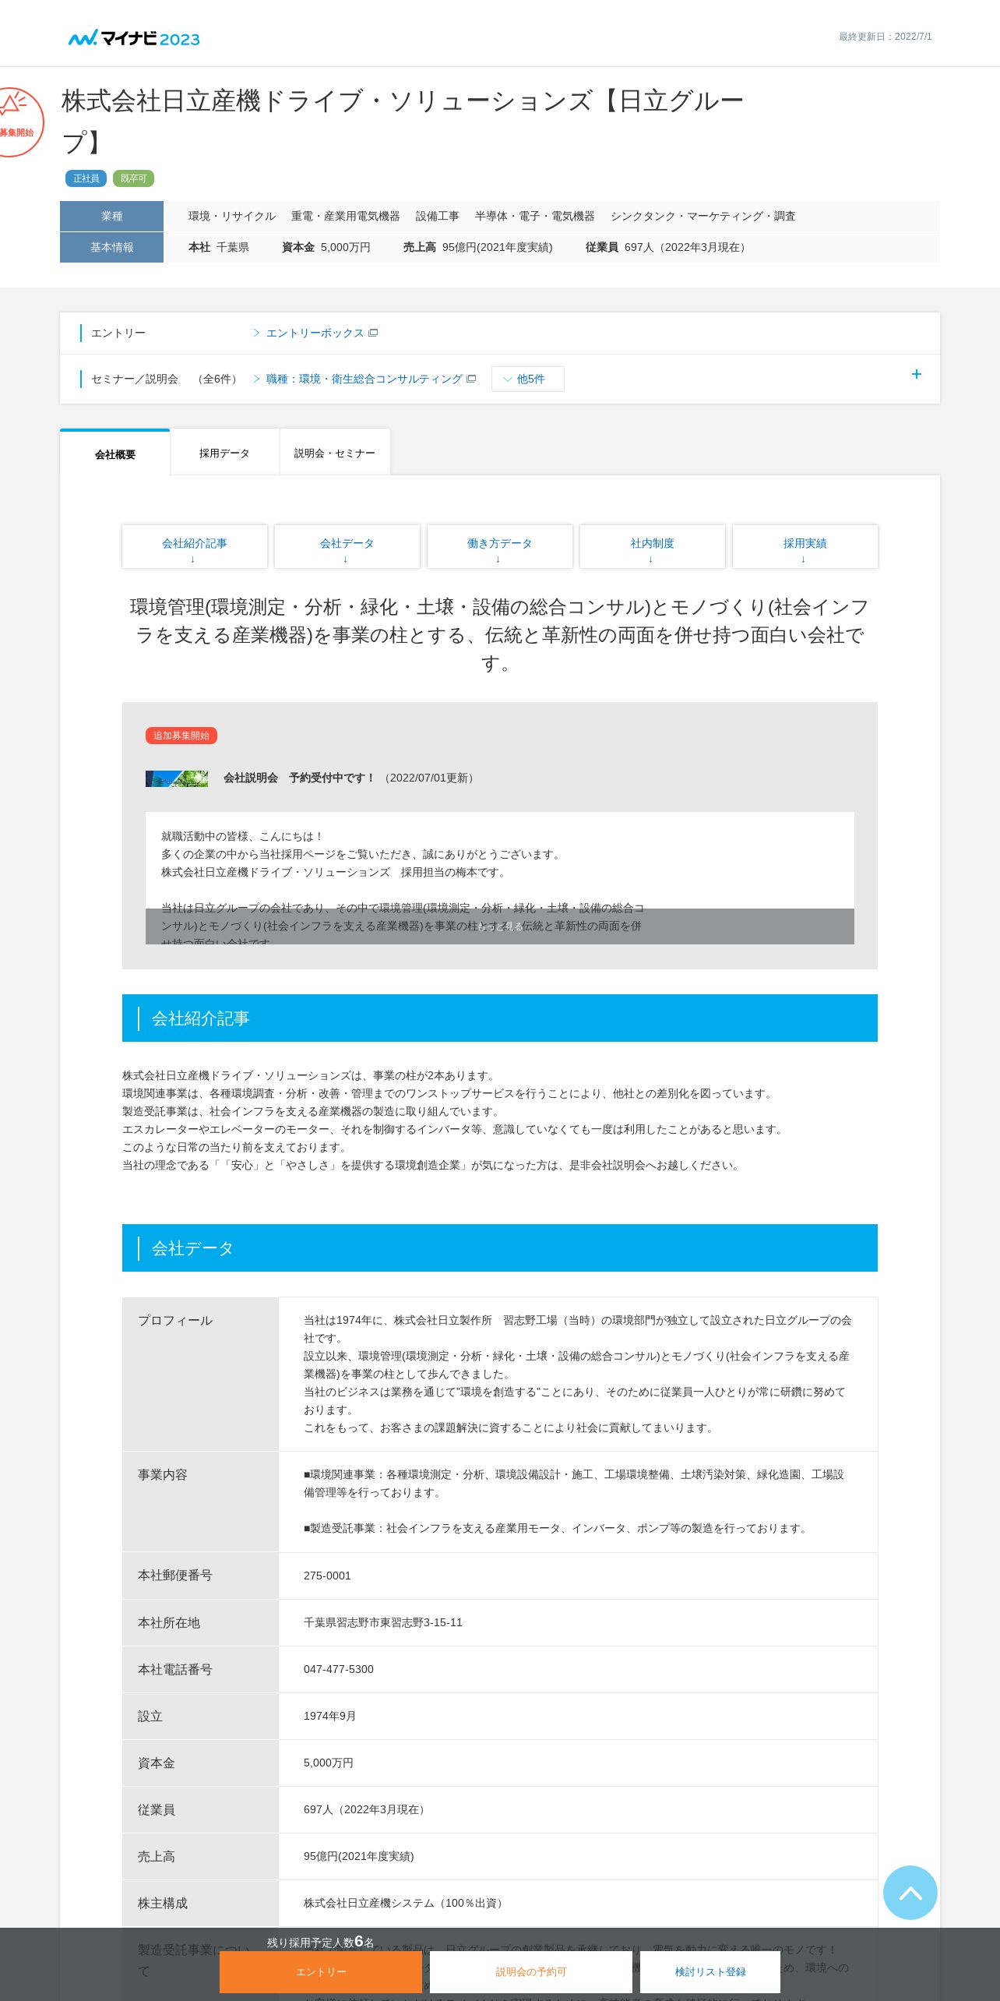Click the 追加募集開始 red label

[x=181, y=736]
